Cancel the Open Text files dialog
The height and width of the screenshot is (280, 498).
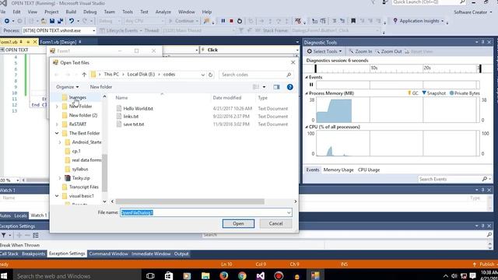point(275,223)
